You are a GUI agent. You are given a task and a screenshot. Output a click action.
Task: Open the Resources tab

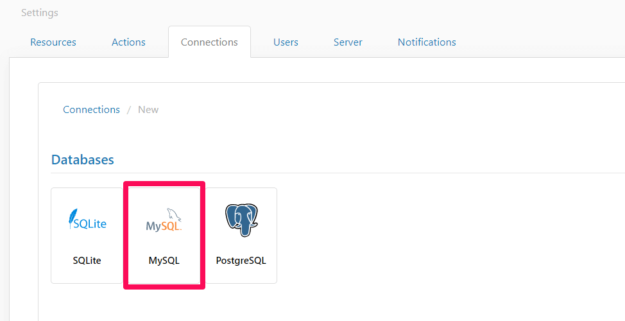coord(53,42)
